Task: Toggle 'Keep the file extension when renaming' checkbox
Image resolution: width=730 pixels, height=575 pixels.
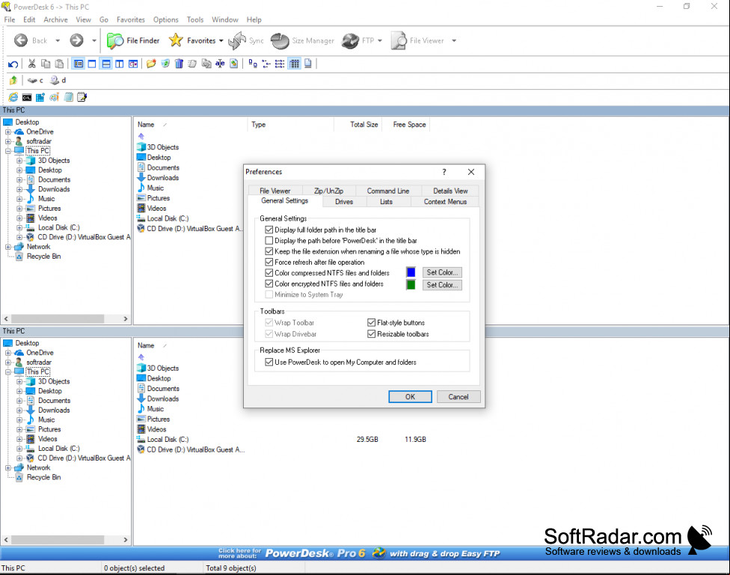Action: (x=269, y=251)
